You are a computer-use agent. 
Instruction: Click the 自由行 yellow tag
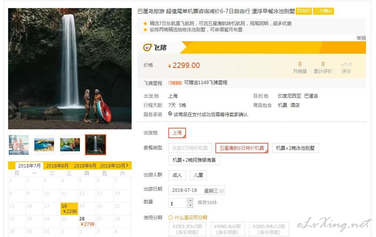point(304,11)
